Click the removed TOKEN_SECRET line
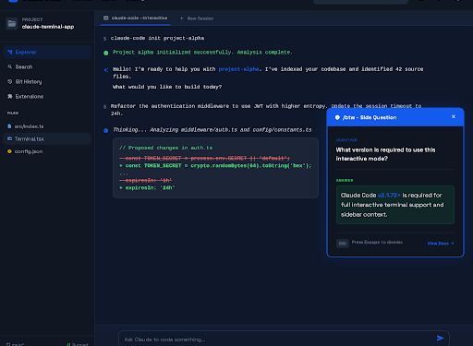The width and height of the screenshot is (473, 346). coord(204,158)
